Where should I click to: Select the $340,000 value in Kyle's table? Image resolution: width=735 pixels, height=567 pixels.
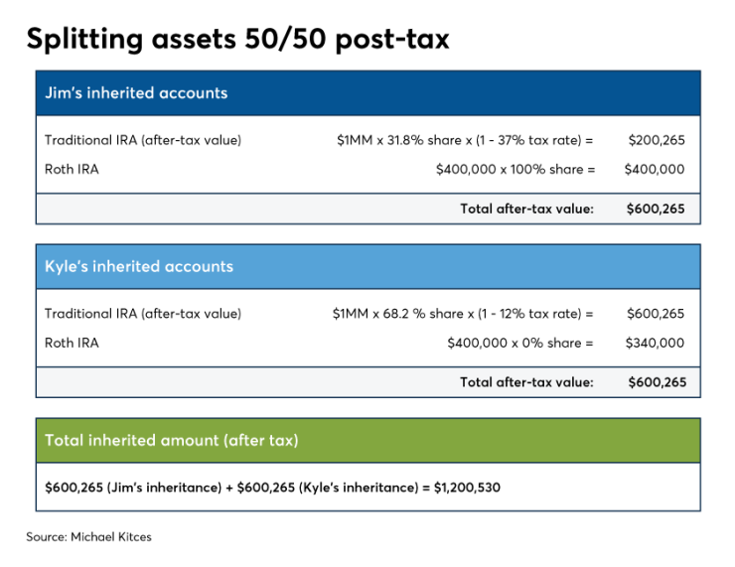(656, 343)
